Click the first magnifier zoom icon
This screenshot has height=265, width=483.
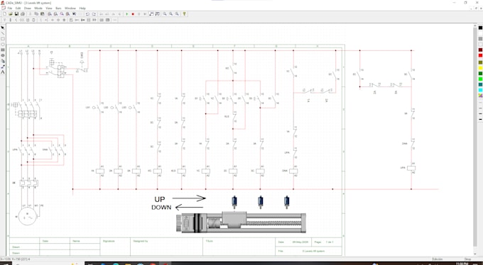165,14
